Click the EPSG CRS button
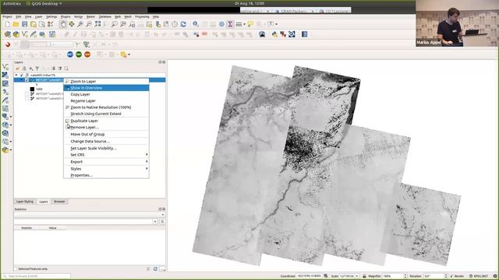The image size is (499, 280). click(480, 276)
